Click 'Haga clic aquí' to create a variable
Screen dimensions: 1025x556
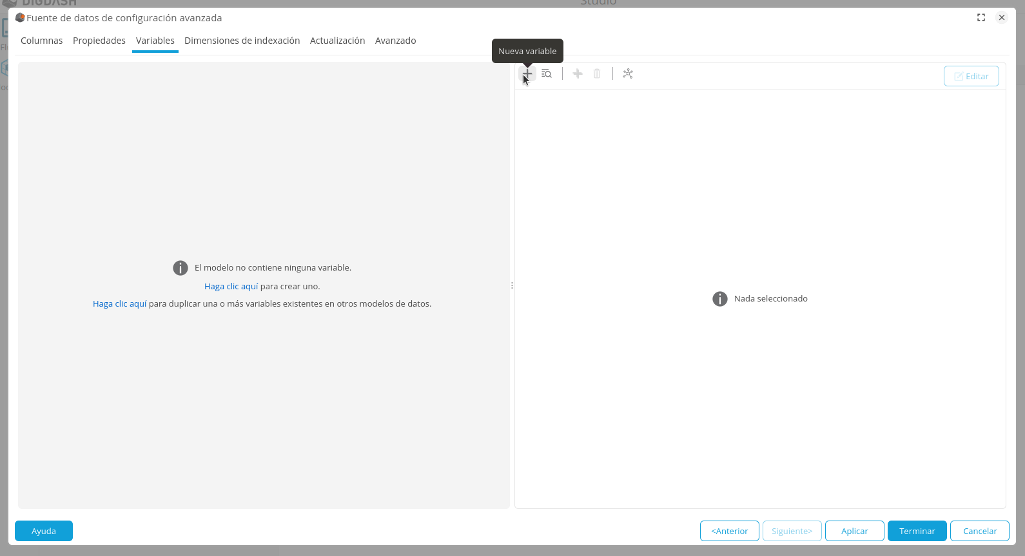(231, 286)
